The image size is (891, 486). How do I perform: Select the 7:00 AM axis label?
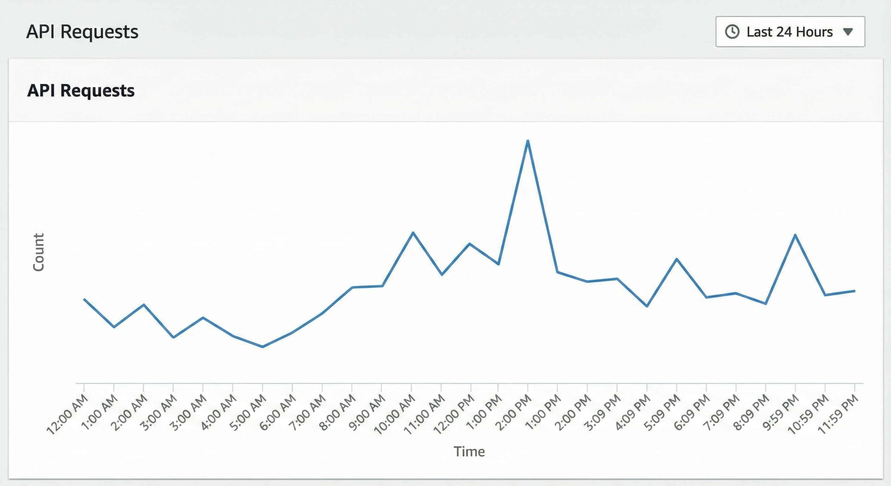coord(308,412)
